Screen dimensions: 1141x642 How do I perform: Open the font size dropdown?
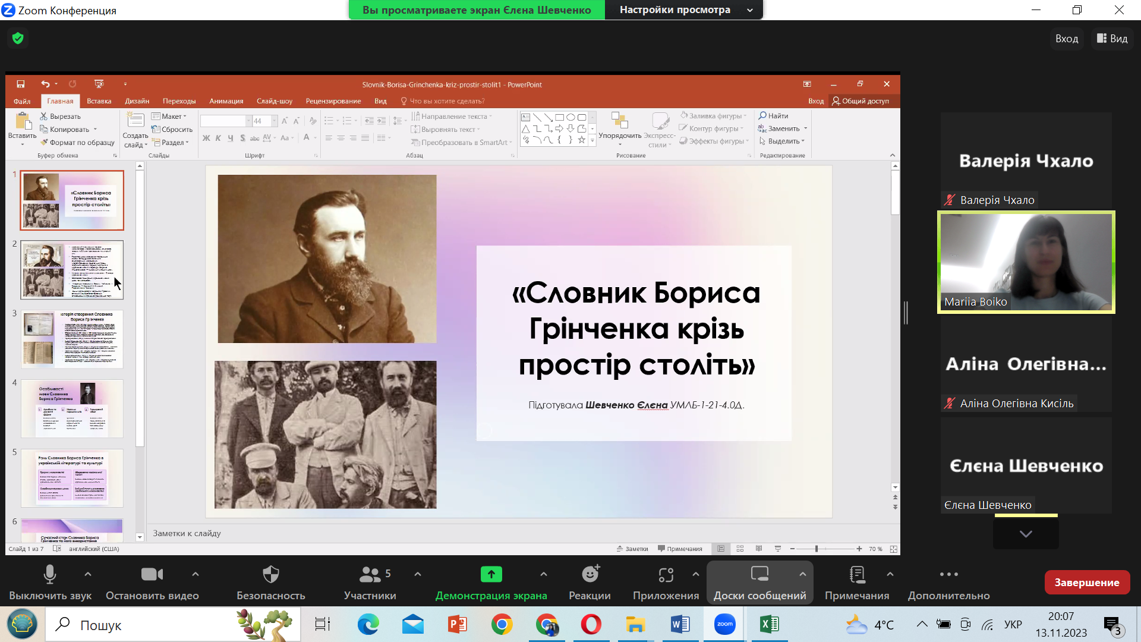coord(273,121)
